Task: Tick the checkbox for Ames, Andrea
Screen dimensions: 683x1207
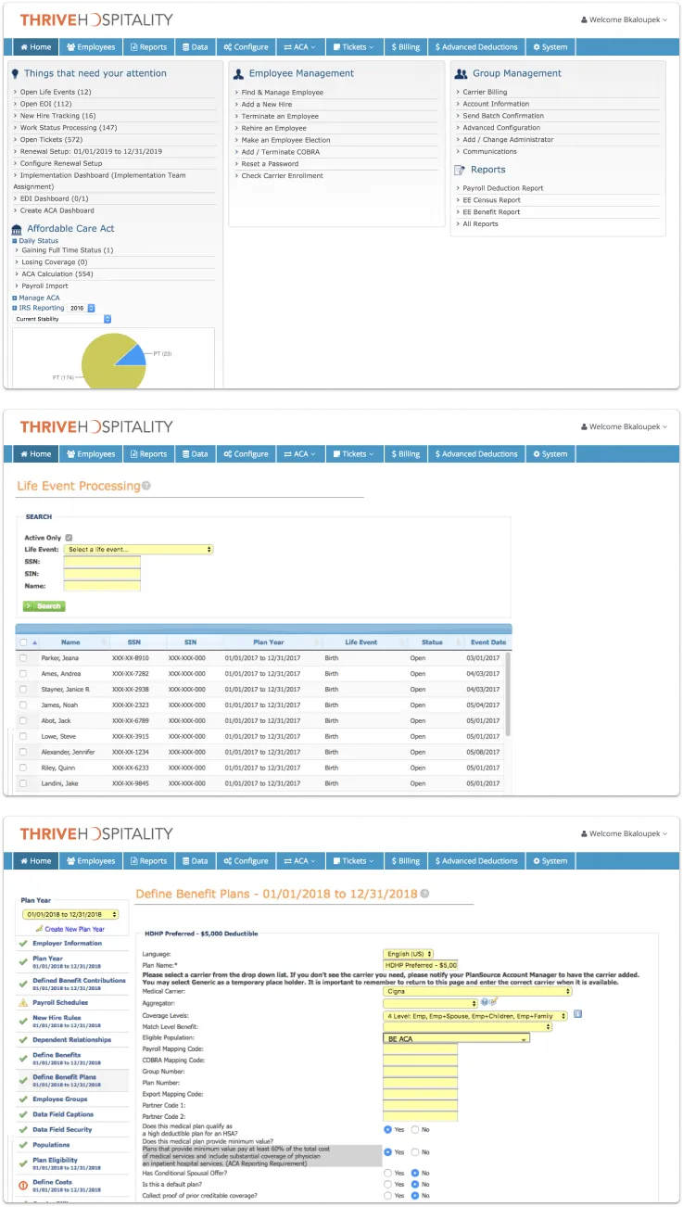Action: pos(23,674)
